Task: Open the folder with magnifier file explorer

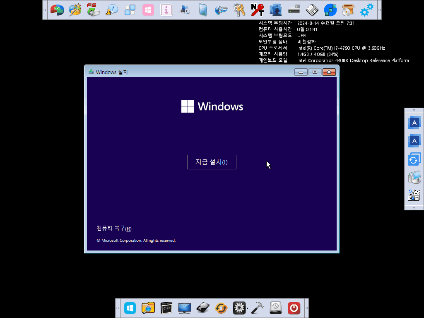Action: click(x=148, y=308)
